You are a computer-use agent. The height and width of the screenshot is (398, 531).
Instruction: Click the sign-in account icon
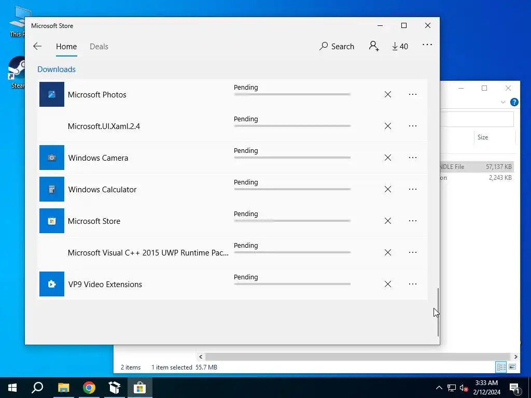(x=374, y=46)
